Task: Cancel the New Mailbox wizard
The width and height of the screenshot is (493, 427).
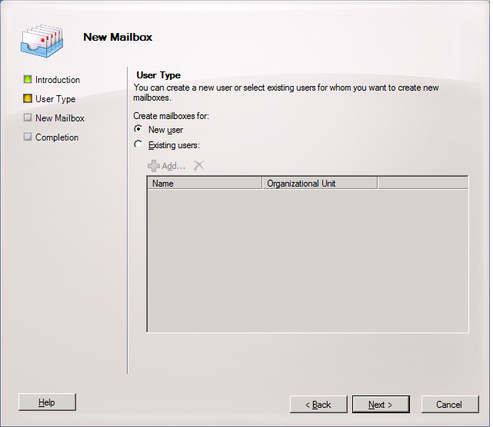Action: pos(449,405)
